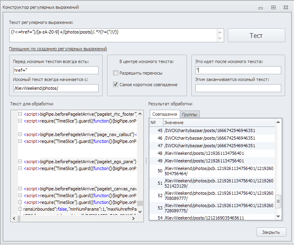Switch to the Группы tab
294x245 pixels.
(190, 115)
